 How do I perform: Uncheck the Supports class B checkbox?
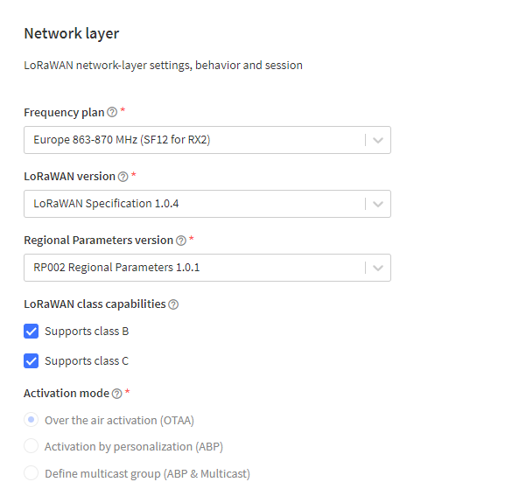31,332
